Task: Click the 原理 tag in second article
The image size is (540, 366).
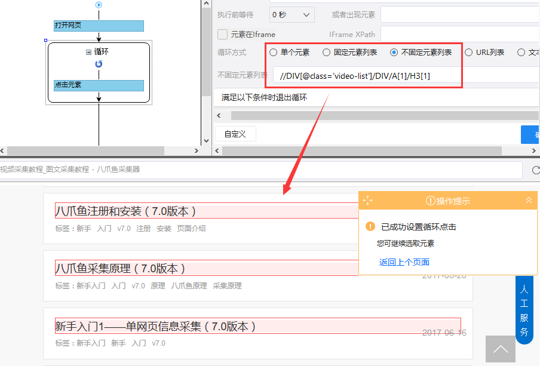Action: pyautogui.click(x=158, y=286)
